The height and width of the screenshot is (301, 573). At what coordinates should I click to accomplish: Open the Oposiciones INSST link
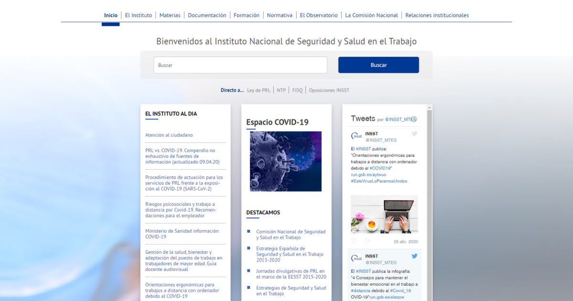tap(329, 90)
